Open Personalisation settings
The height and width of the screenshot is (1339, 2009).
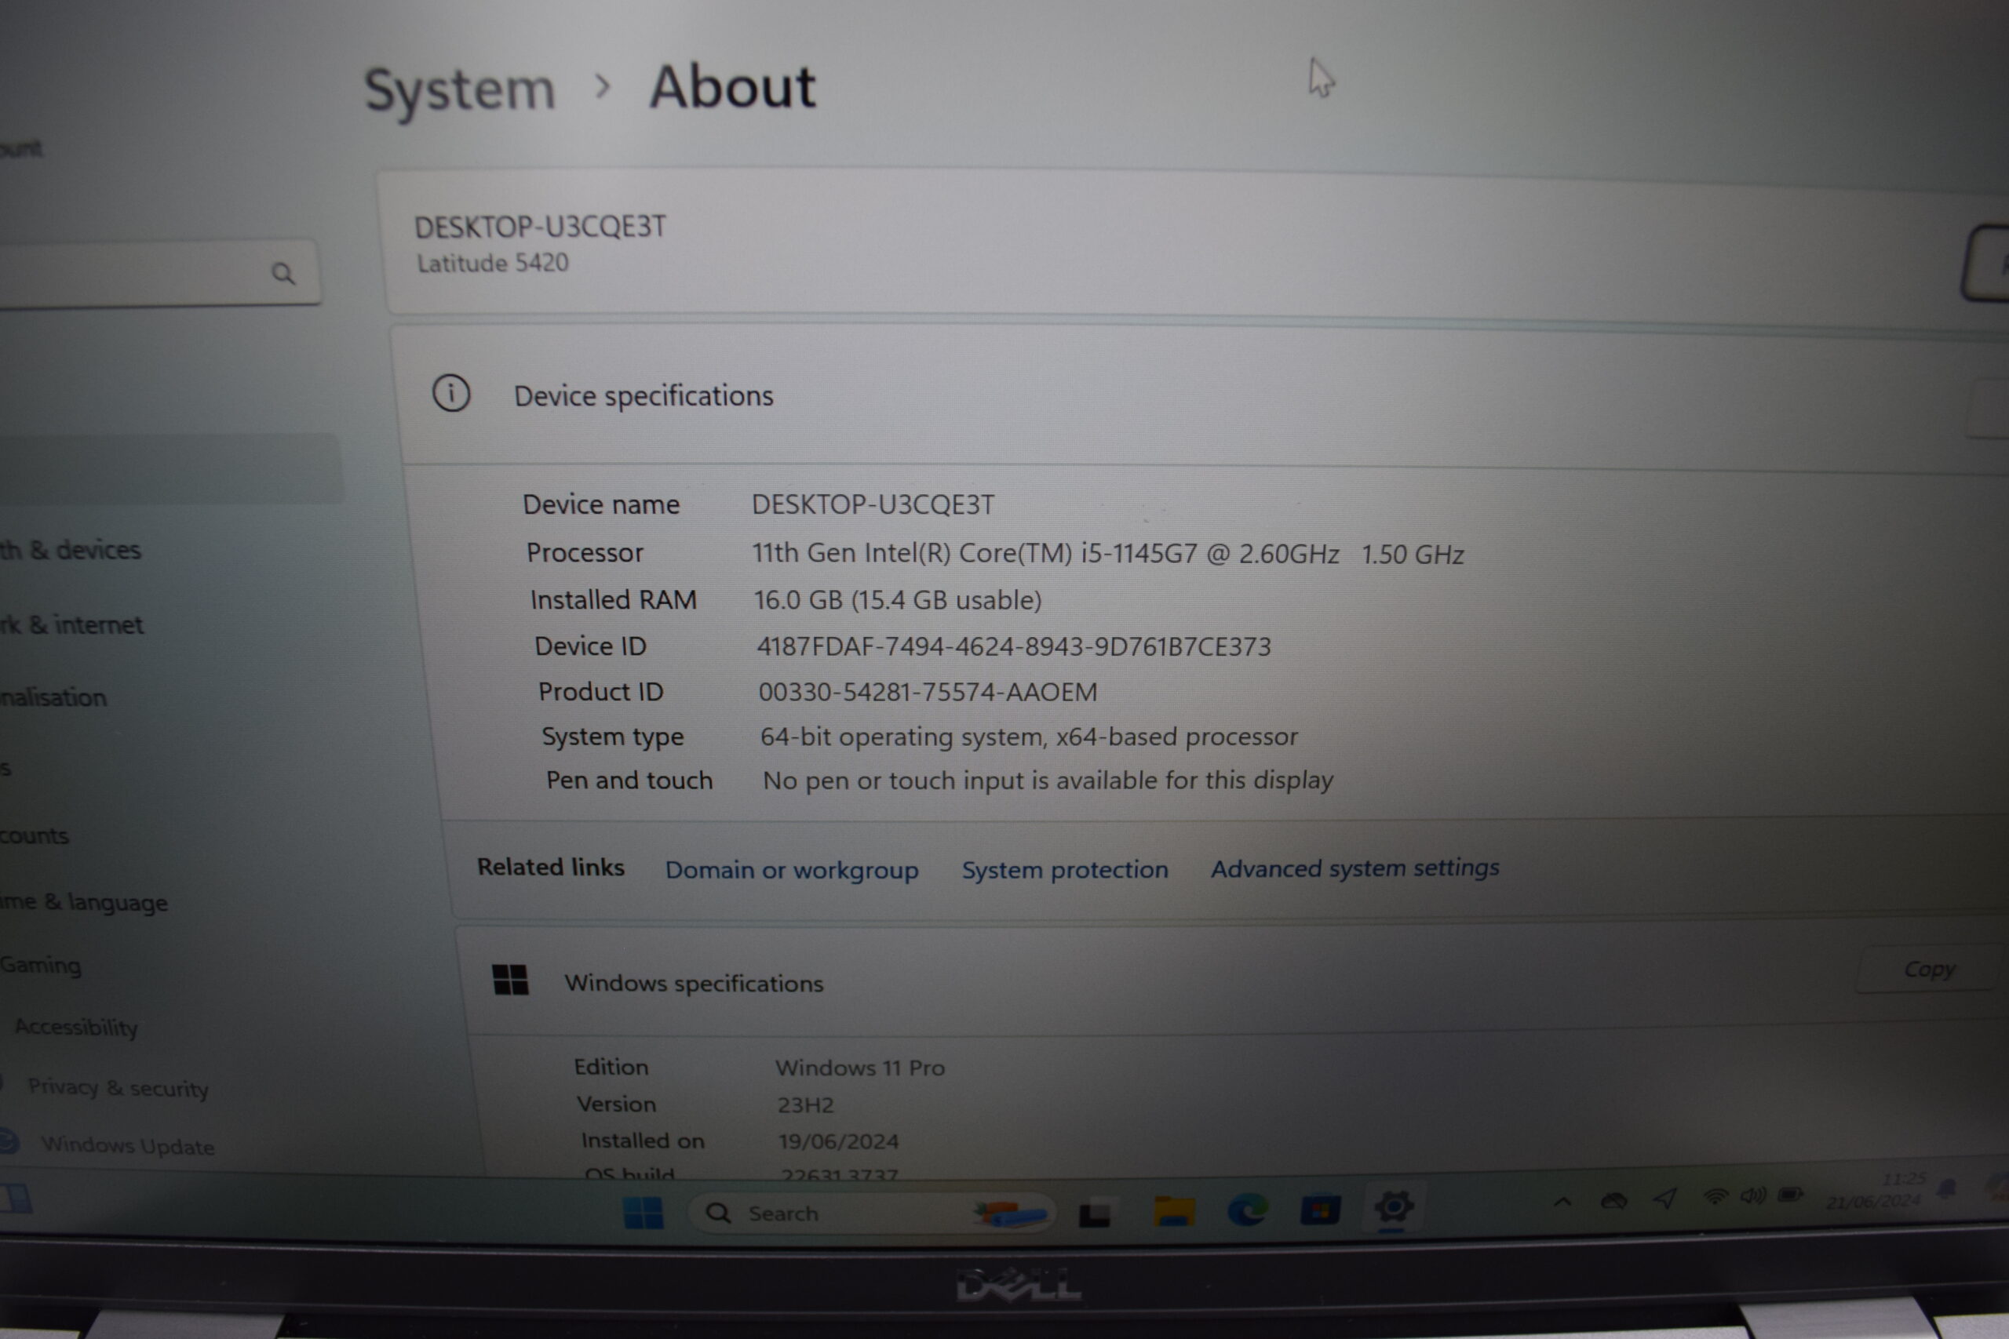click(54, 697)
